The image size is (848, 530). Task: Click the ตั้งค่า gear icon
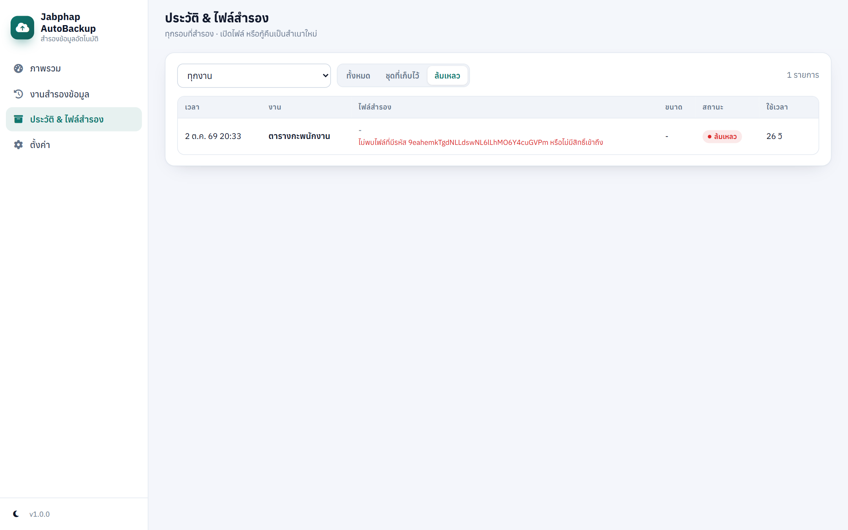(18, 144)
